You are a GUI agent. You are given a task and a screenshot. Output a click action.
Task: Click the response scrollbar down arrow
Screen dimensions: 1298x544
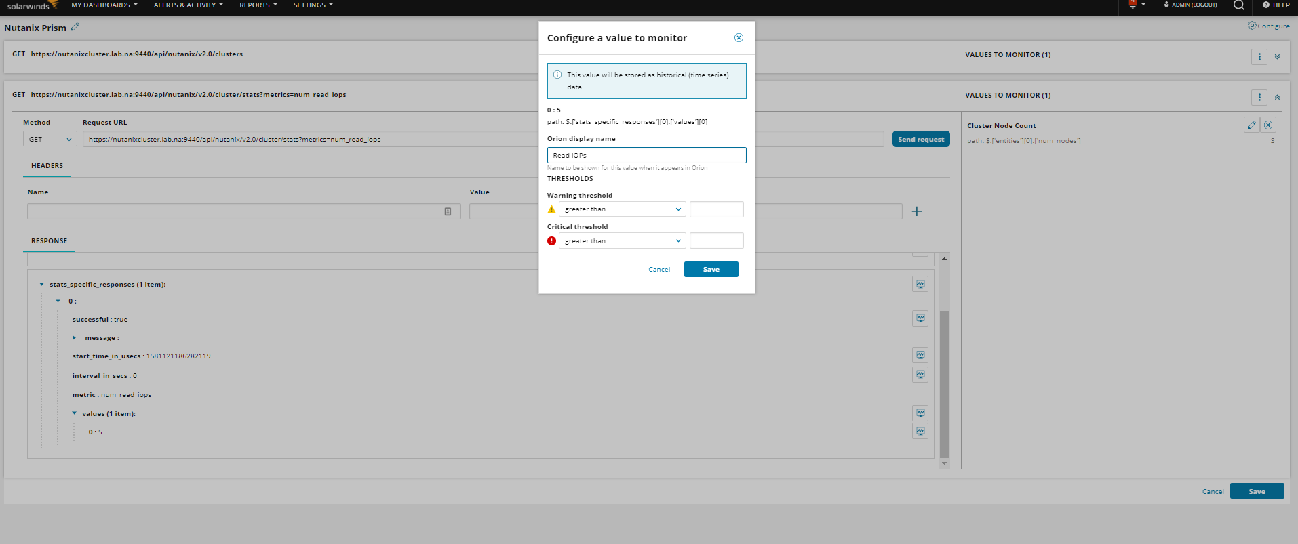944,463
